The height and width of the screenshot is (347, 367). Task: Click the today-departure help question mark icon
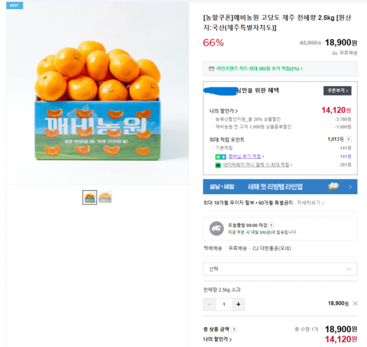[x=271, y=225]
